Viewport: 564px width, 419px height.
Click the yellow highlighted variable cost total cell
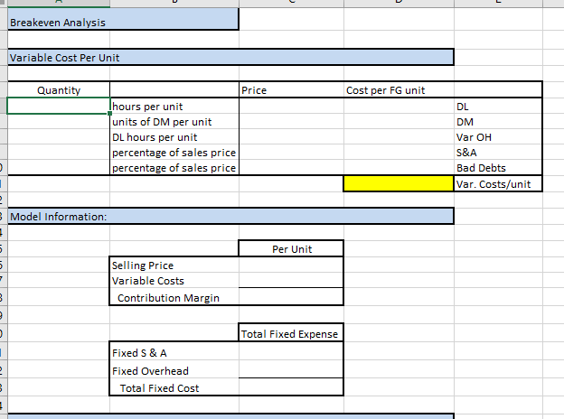click(x=399, y=183)
